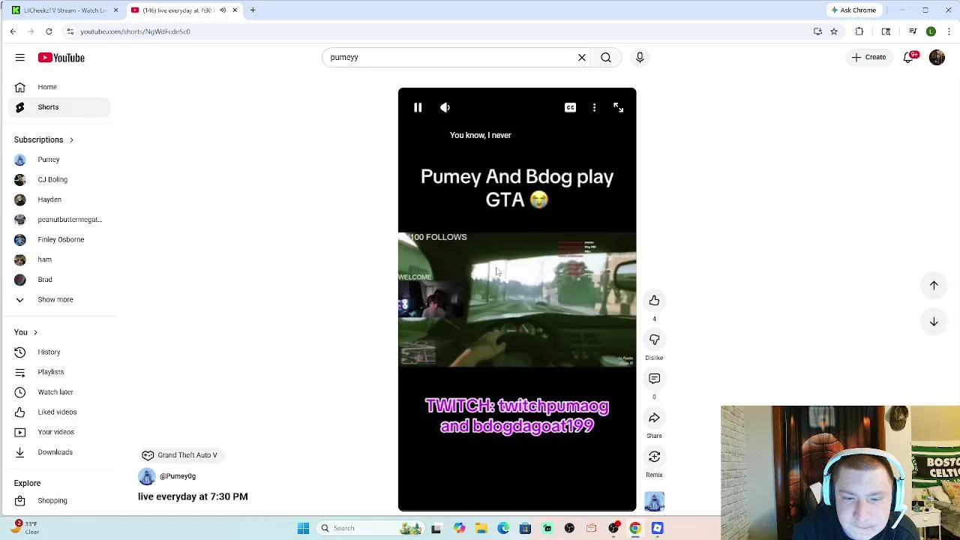Open the Pumey subscription channel
The width and height of the screenshot is (960, 540).
click(x=60, y=160)
